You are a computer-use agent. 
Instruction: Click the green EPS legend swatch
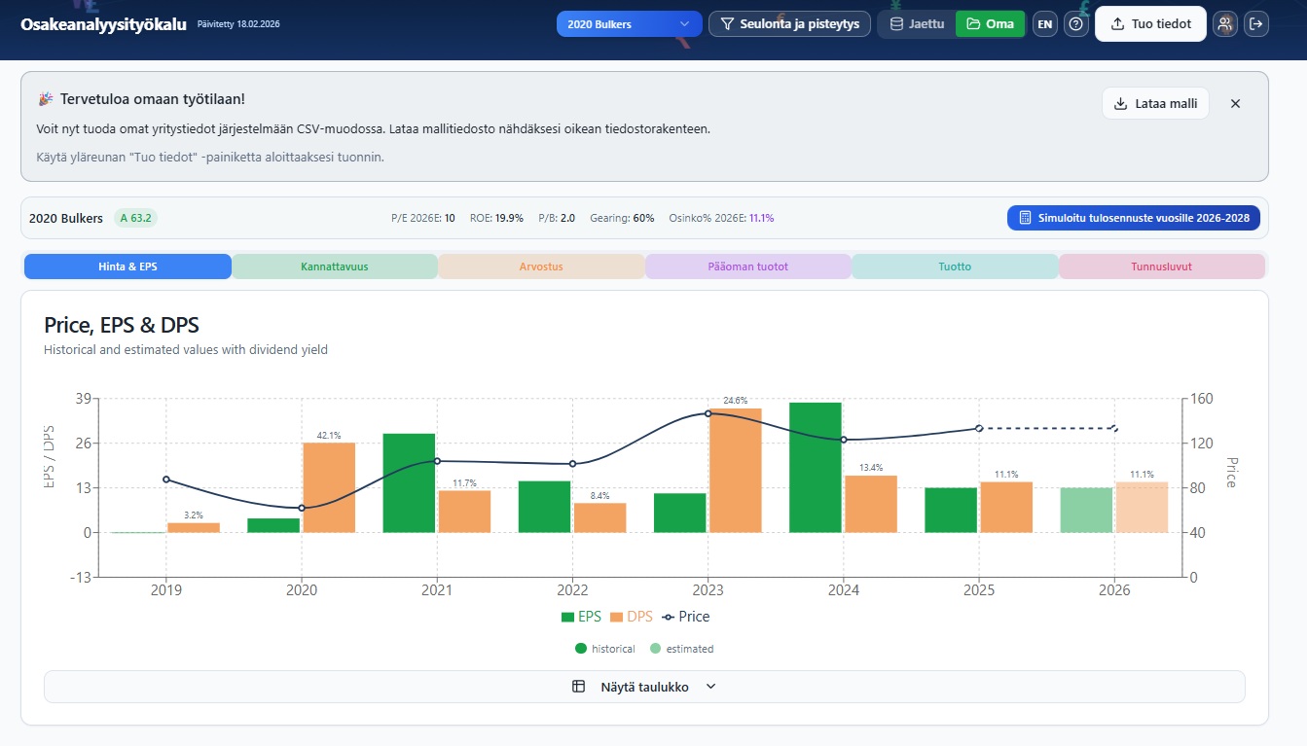click(x=568, y=617)
